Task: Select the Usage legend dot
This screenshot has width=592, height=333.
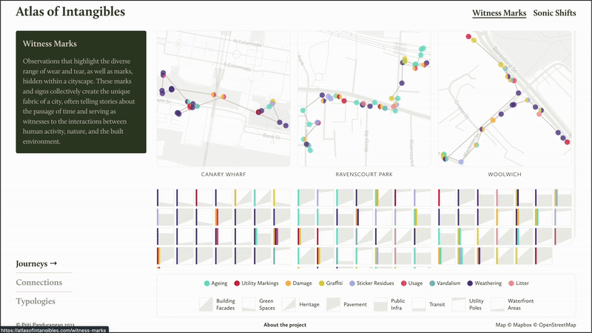Action: (x=403, y=283)
